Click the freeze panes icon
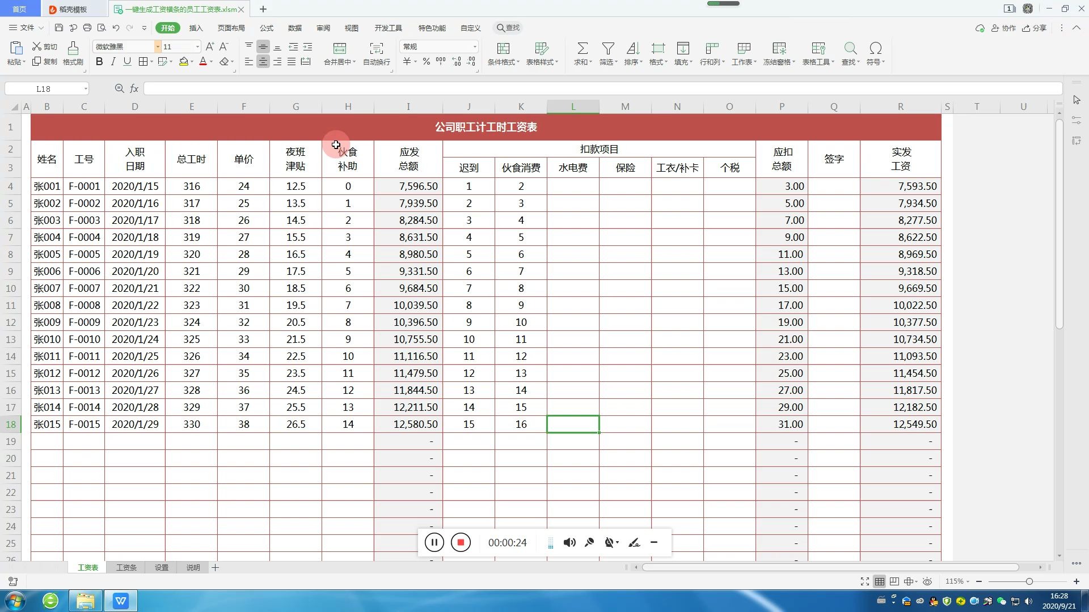 pos(779,49)
